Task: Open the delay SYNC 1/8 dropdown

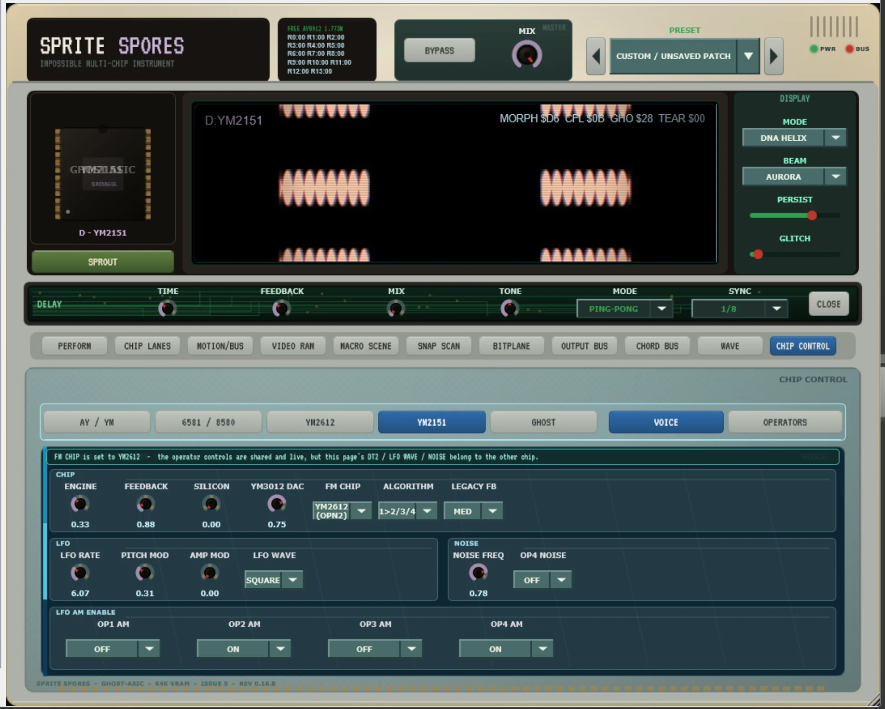Action: 739,309
